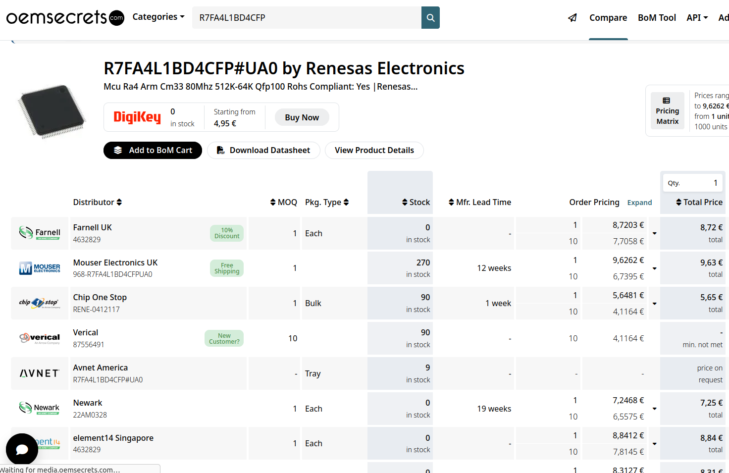Click the Verical logo
The image size is (729, 473).
40,338
